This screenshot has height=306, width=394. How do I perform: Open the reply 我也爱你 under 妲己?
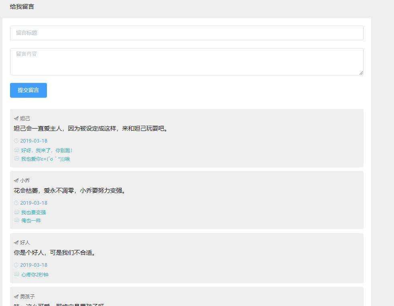coord(45,159)
